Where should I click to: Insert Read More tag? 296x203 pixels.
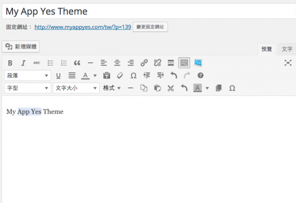[x=171, y=63]
